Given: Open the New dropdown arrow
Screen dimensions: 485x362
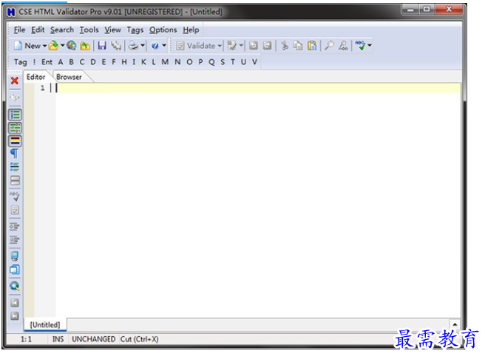Looking at the screenshot, I should [x=44, y=46].
